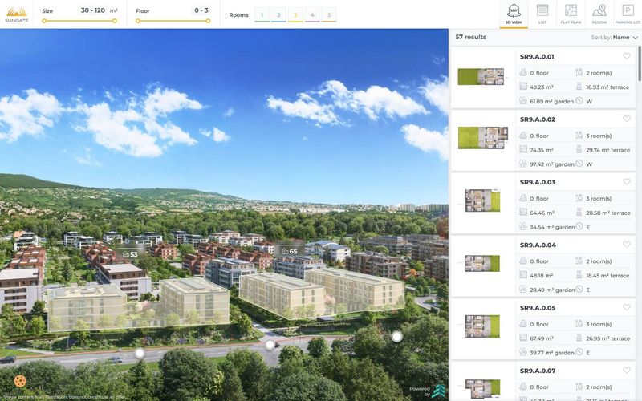642x401 pixels.
Task: Toggle the 1 room filter
Action: pyautogui.click(x=262, y=14)
